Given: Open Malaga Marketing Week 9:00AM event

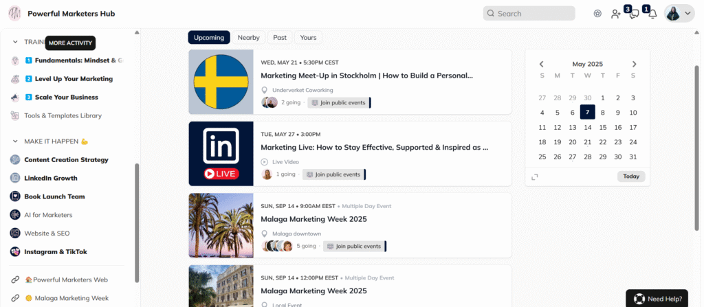Looking at the screenshot, I should click(x=313, y=219).
